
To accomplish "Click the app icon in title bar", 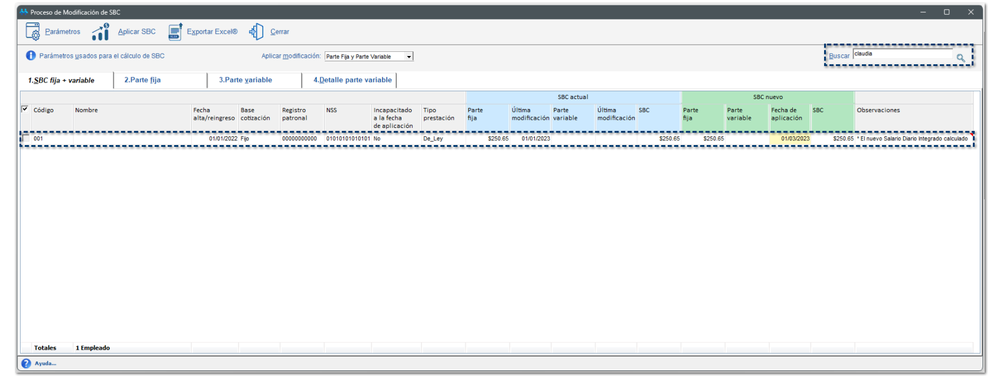I will pos(24,12).
